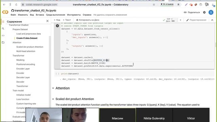Open the search sidebar icon
The width and height of the screenshot is (217, 122).
[x=3, y=28]
